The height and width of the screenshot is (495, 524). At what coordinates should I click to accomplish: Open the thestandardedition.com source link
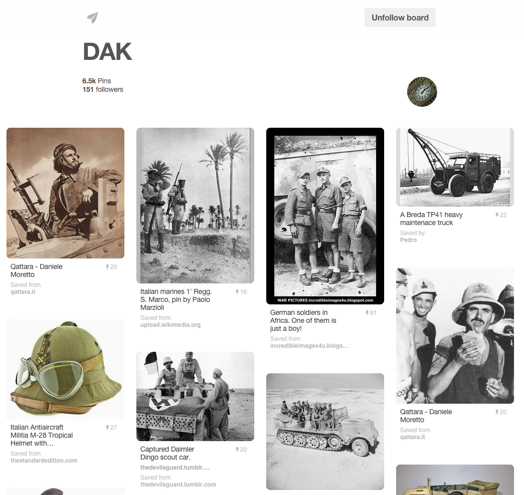pos(44,460)
